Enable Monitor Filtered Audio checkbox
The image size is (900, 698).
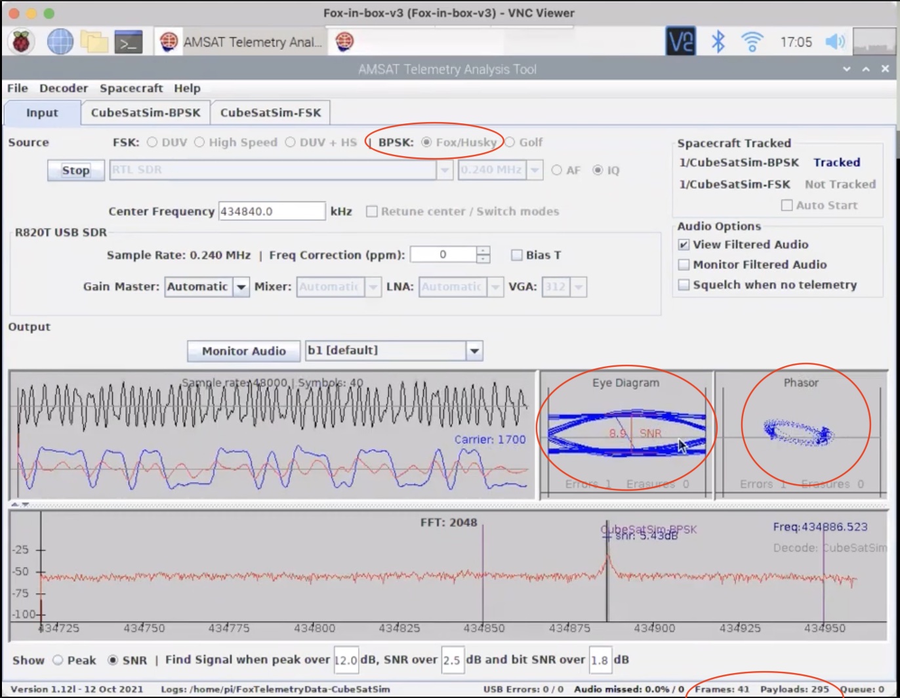pyautogui.click(x=684, y=265)
